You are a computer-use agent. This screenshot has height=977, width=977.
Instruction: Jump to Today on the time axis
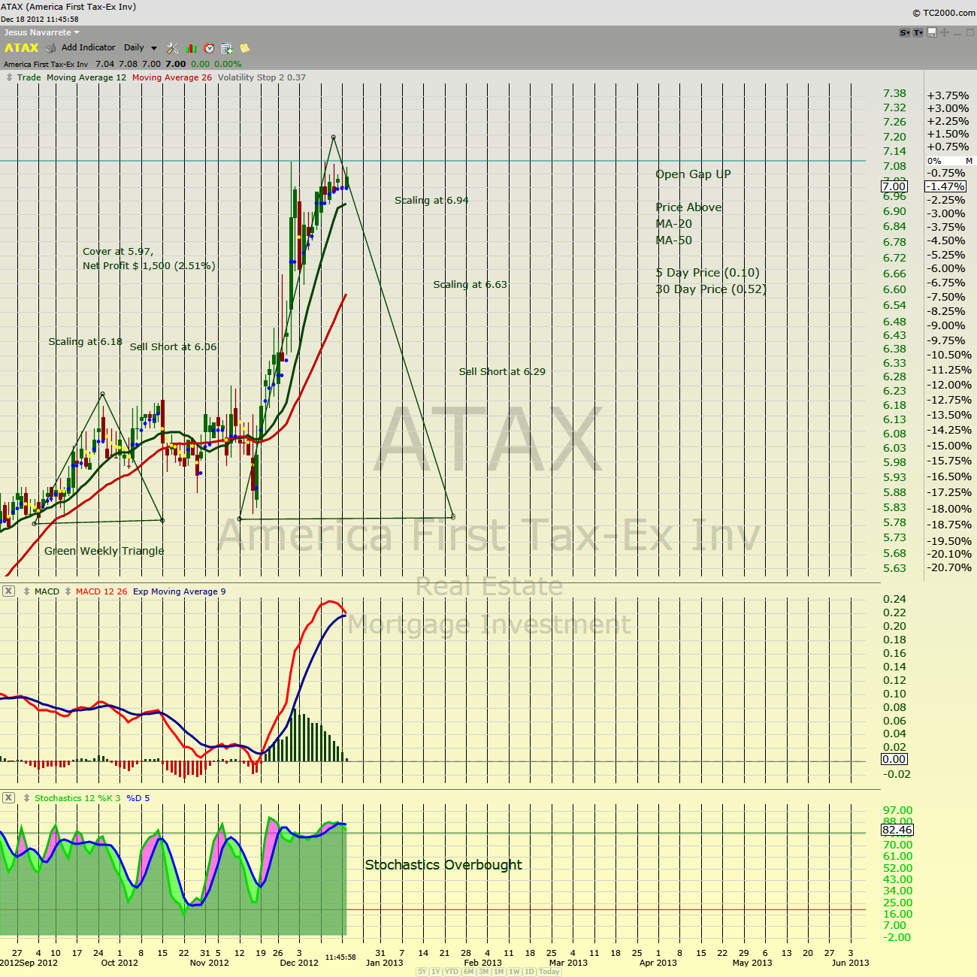[549, 972]
